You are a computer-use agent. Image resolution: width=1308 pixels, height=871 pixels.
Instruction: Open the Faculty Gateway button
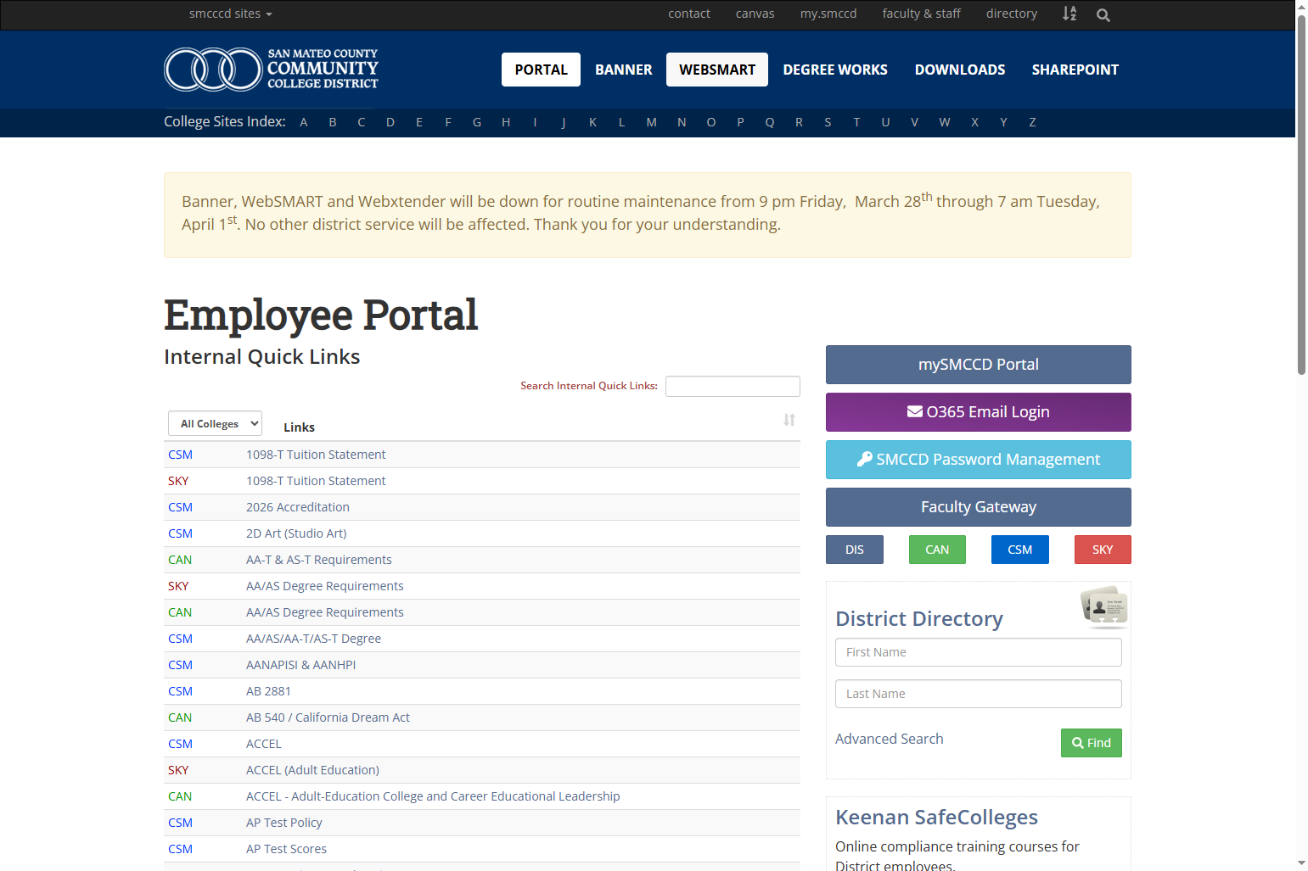(x=979, y=507)
